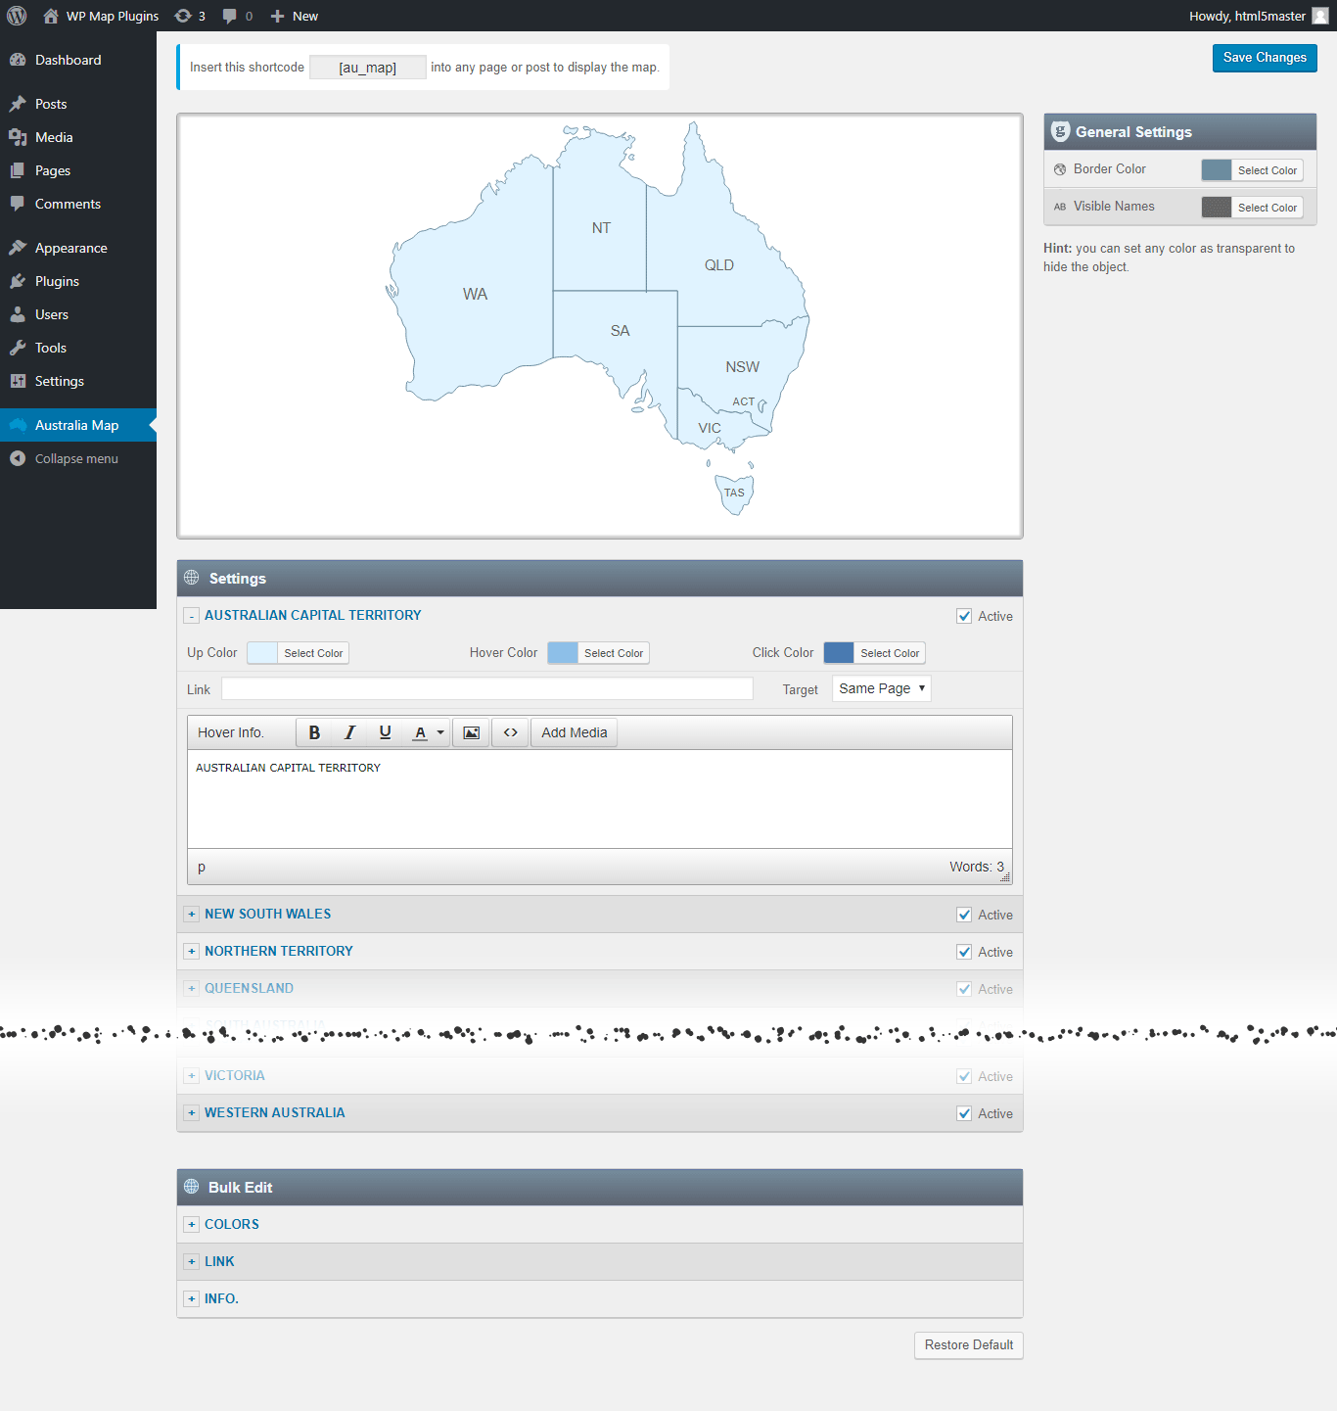The height and width of the screenshot is (1411, 1337).
Task: Click the Dashboard gauge icon
Action: (18, 60)
